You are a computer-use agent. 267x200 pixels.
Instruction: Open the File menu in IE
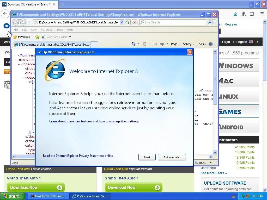coord(16,30)
